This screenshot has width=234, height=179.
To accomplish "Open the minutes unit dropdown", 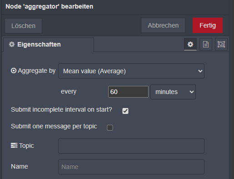I will (173, 92).
